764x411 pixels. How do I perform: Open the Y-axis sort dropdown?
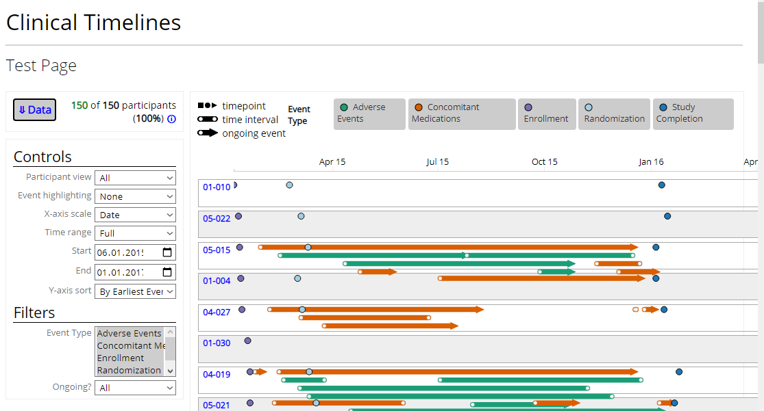tap(135, 291)
